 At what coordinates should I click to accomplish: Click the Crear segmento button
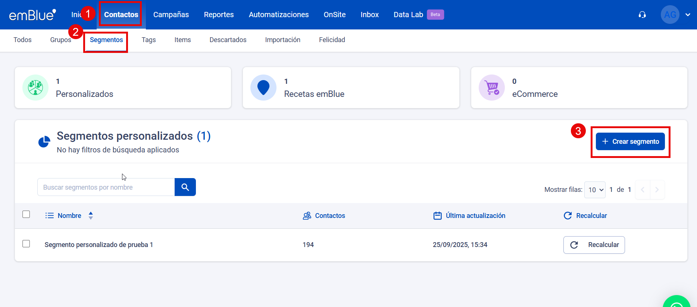[x=630, y=142]
